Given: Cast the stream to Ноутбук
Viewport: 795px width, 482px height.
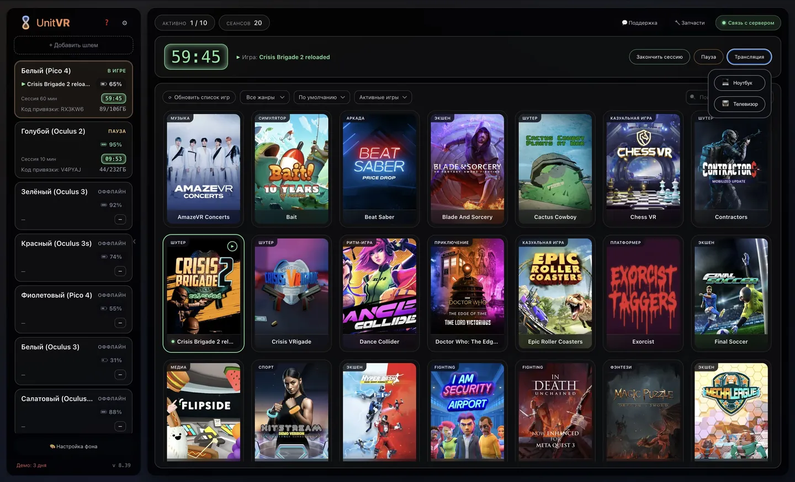Looking at the screenshot, I should tap(739, 83).
